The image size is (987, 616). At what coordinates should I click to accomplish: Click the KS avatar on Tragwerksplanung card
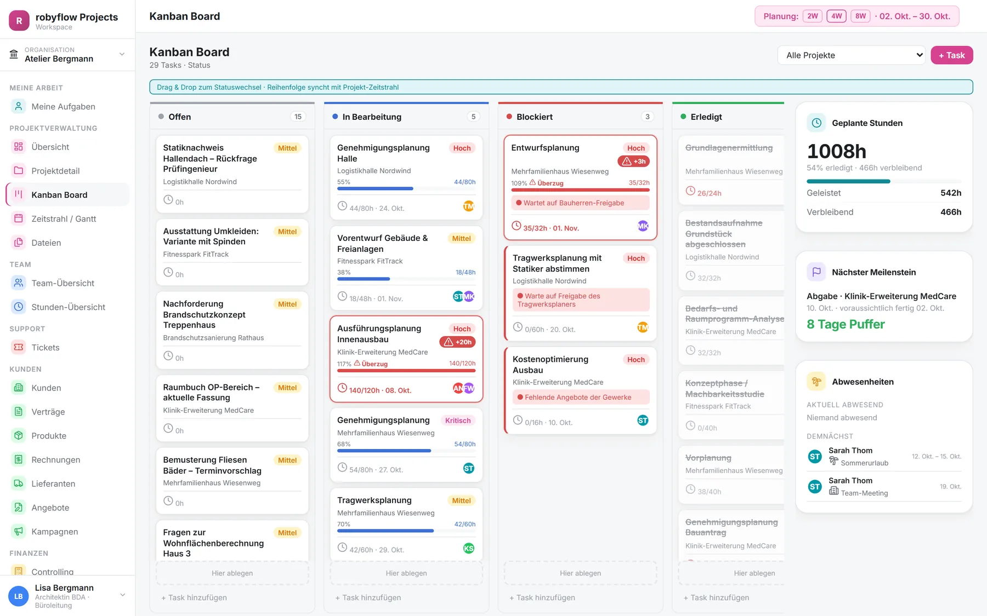(469, 548)
